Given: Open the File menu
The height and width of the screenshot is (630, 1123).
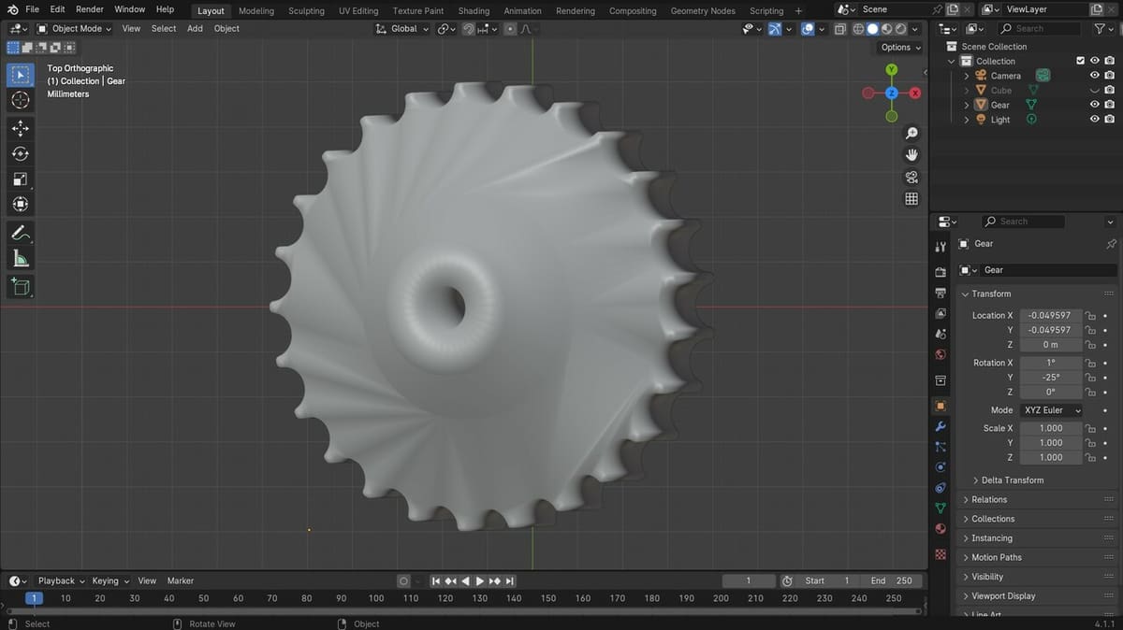Looking at the screenshot, I should pyautogui.click(x=32, y=9).
